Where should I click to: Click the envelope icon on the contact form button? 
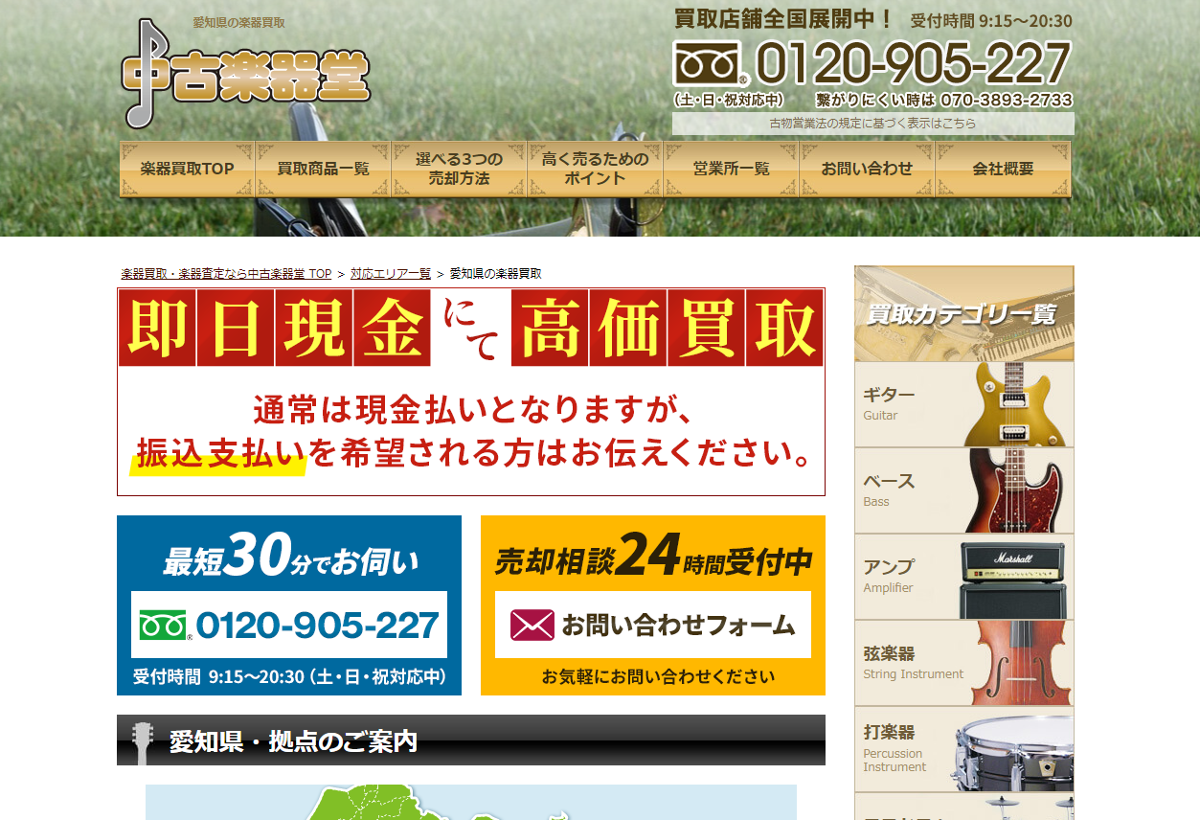(532, 626)
